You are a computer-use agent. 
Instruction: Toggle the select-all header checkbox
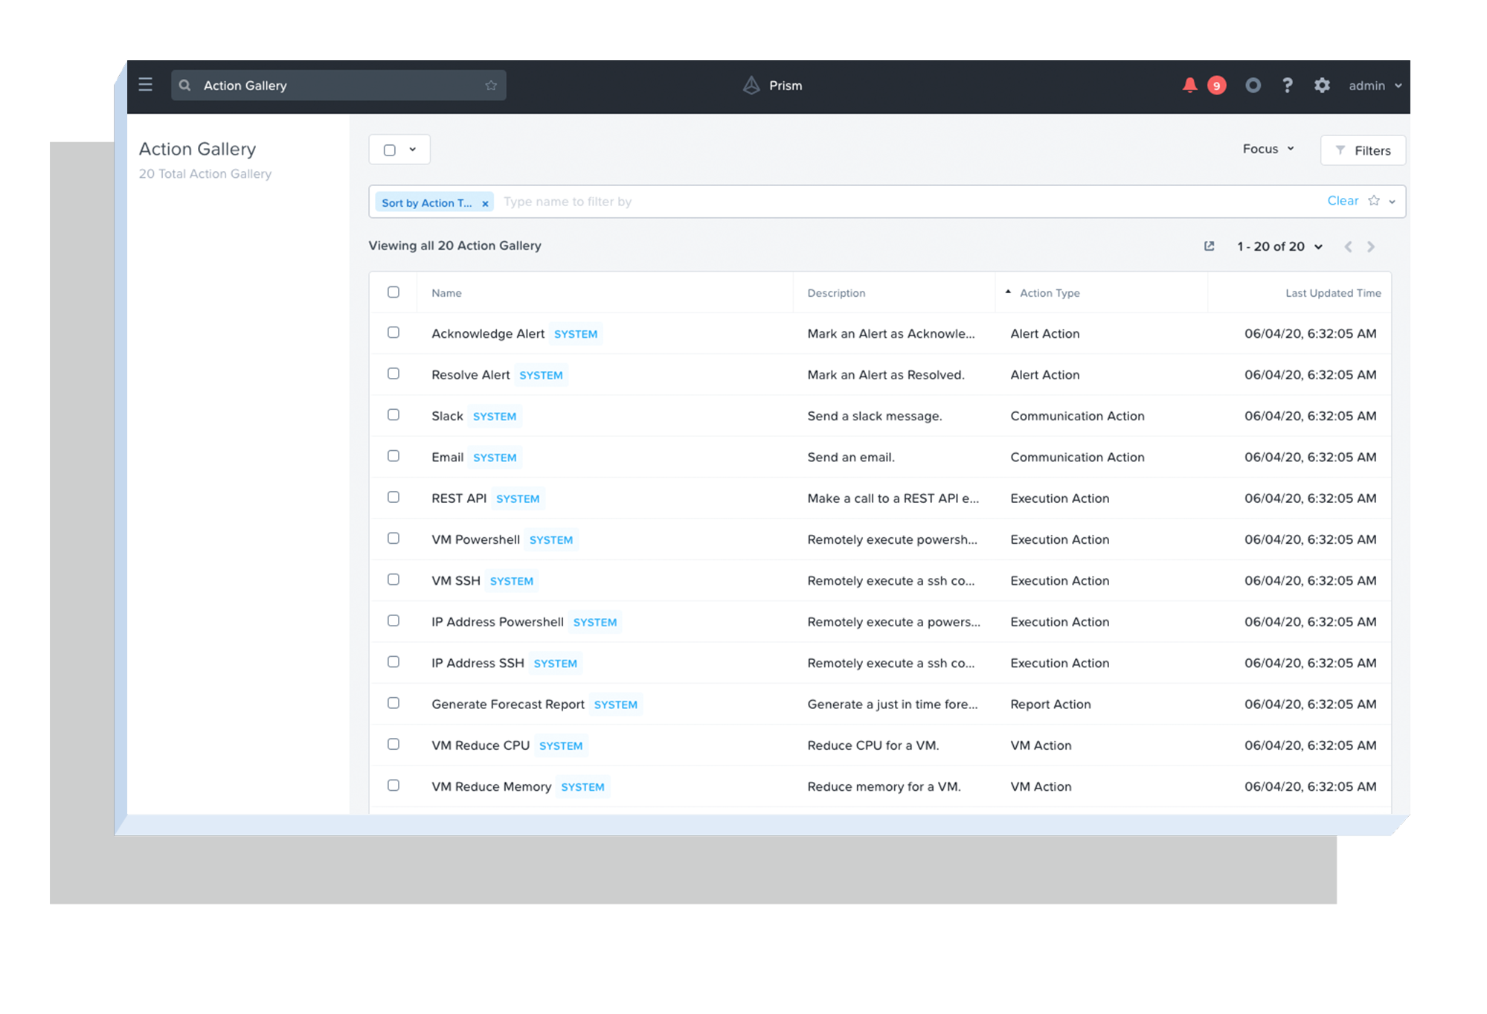tap(394, 292)
